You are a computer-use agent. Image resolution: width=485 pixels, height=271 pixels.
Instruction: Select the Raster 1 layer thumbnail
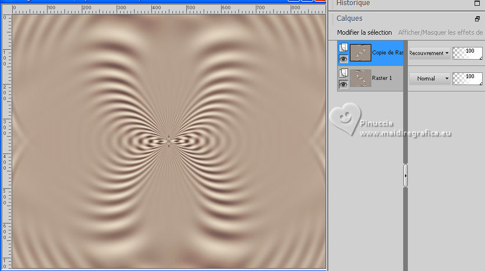pyautogui.click(x=360, y=78)
